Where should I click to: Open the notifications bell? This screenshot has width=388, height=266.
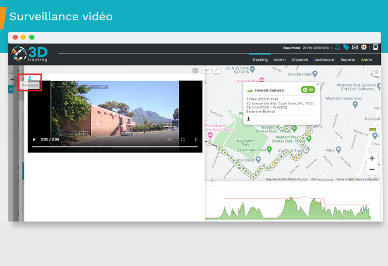338,47
